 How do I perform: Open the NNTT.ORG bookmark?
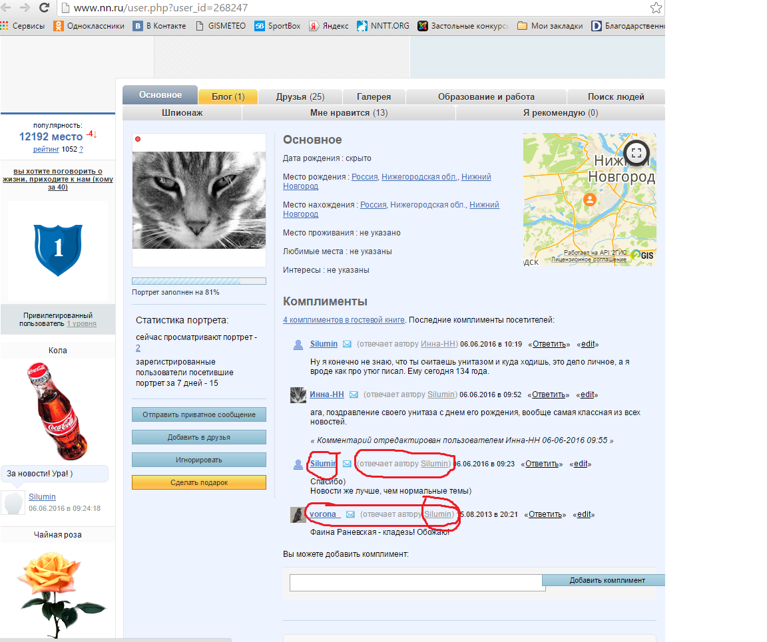383,26
